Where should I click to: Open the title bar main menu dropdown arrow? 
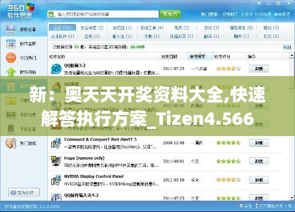tap(259, 4)
